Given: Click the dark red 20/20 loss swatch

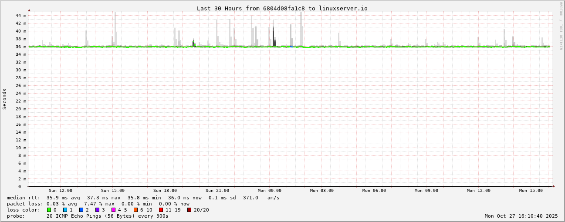Looking at the screenshot, I should tap(189, 210).
